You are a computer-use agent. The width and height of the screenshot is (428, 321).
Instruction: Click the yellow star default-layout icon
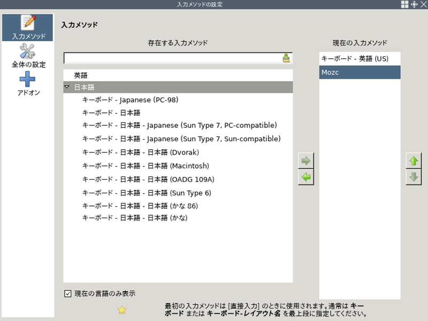122,309
